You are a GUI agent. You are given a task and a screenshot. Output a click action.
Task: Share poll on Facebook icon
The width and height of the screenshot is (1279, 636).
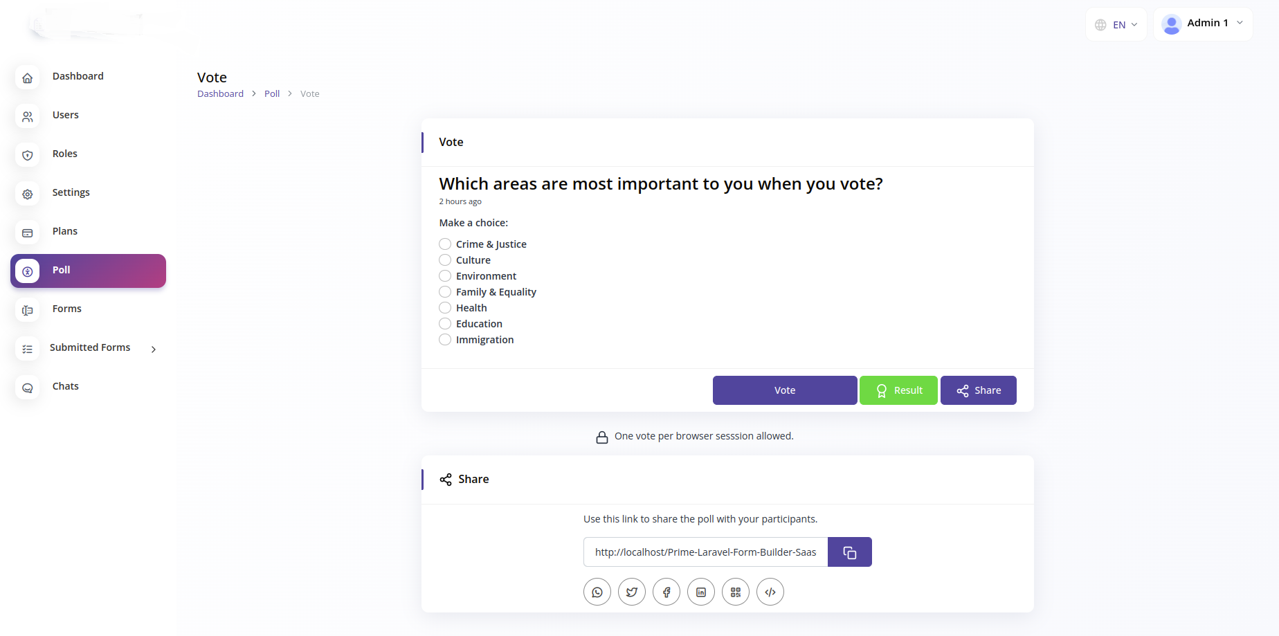(666, 592)
